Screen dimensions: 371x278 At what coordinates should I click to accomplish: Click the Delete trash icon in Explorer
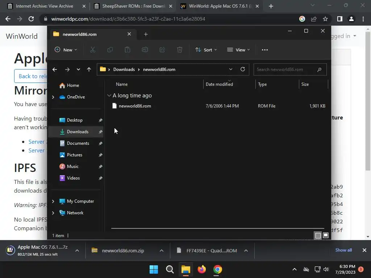pos(180,50)
